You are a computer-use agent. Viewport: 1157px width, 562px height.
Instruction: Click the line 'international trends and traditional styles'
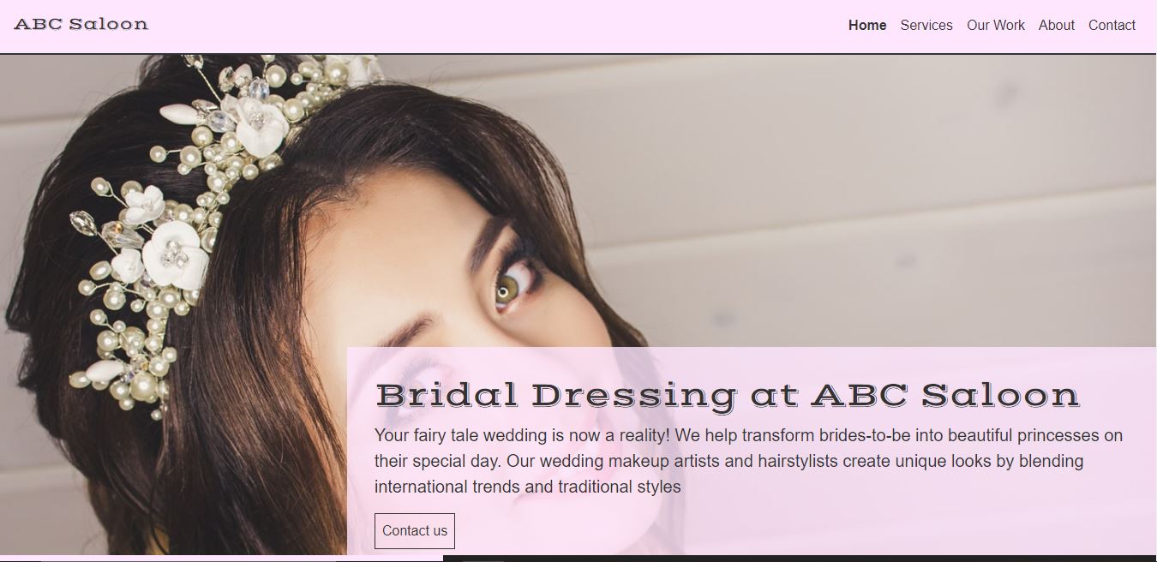click(528, 487)
